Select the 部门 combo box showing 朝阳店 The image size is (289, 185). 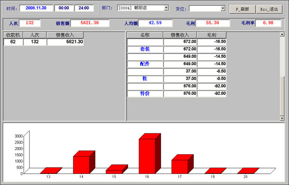coord(143,8)
